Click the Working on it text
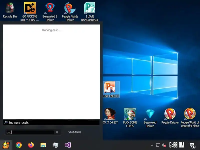The height and width of the screenshot is (150, 200). click(x=51, y=30)
